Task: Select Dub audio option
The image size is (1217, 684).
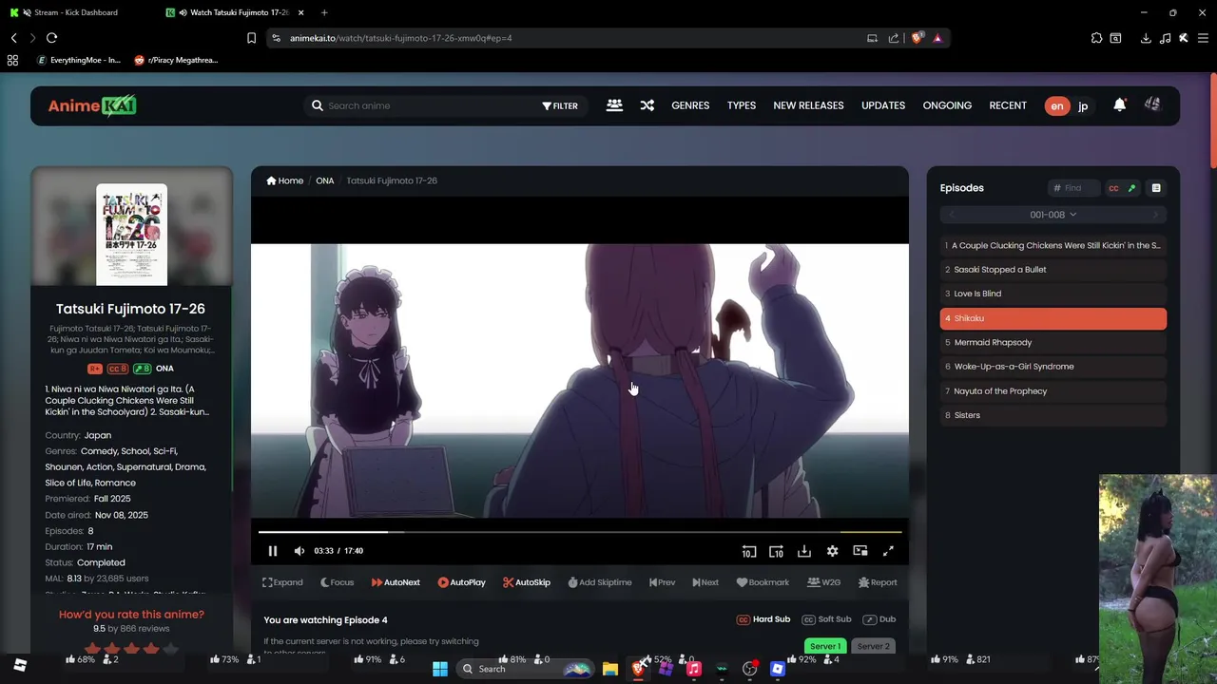Action: pos(879,619)
